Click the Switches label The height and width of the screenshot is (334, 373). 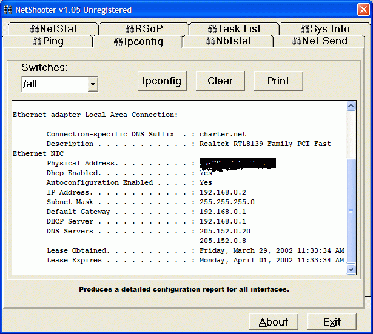[x=45, y=67]
